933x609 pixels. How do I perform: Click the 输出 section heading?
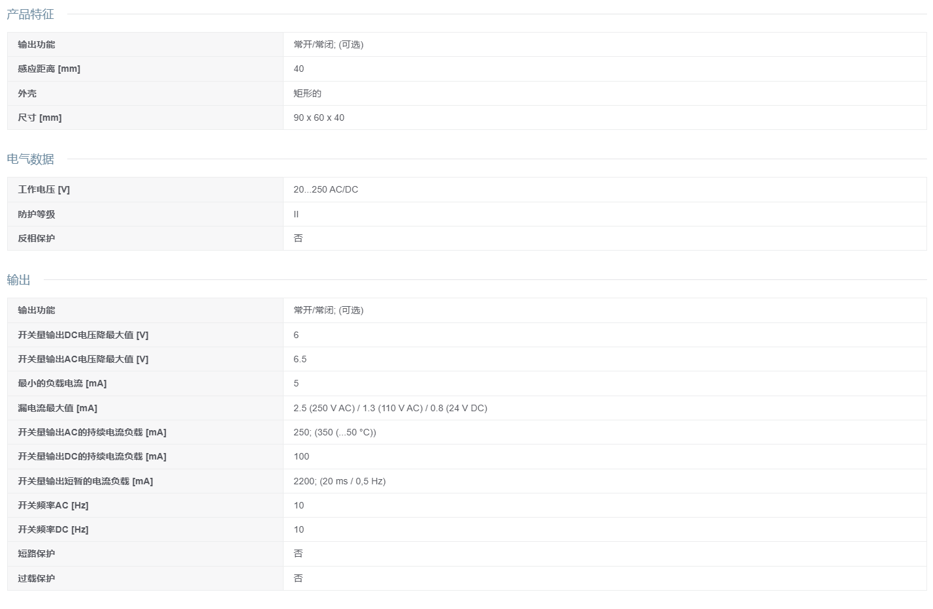18,280
